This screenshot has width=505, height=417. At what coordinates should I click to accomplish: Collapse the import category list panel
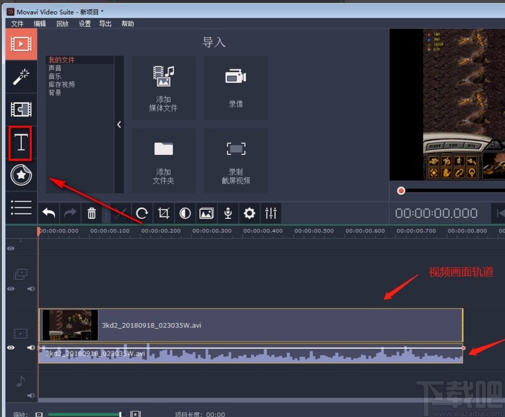(119, 124)
